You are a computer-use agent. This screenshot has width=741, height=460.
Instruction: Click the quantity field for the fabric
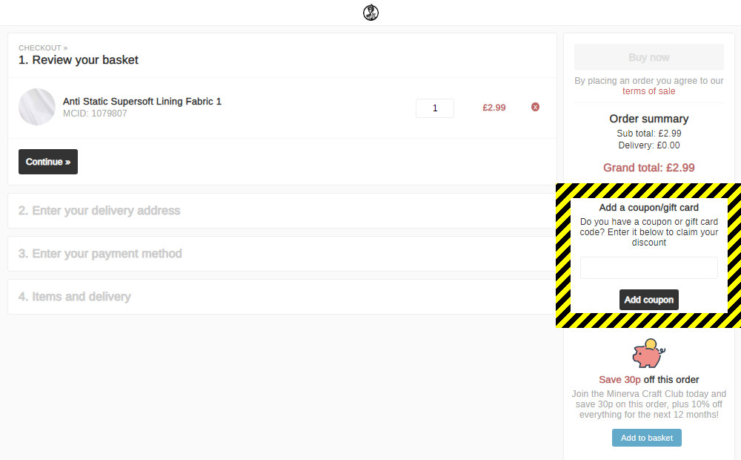[435, 108]
